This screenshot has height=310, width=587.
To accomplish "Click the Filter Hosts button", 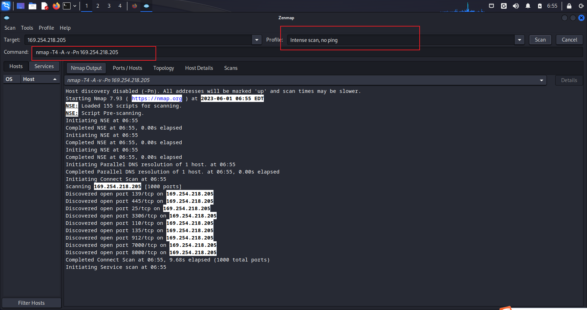I will (x=31, y=303).
